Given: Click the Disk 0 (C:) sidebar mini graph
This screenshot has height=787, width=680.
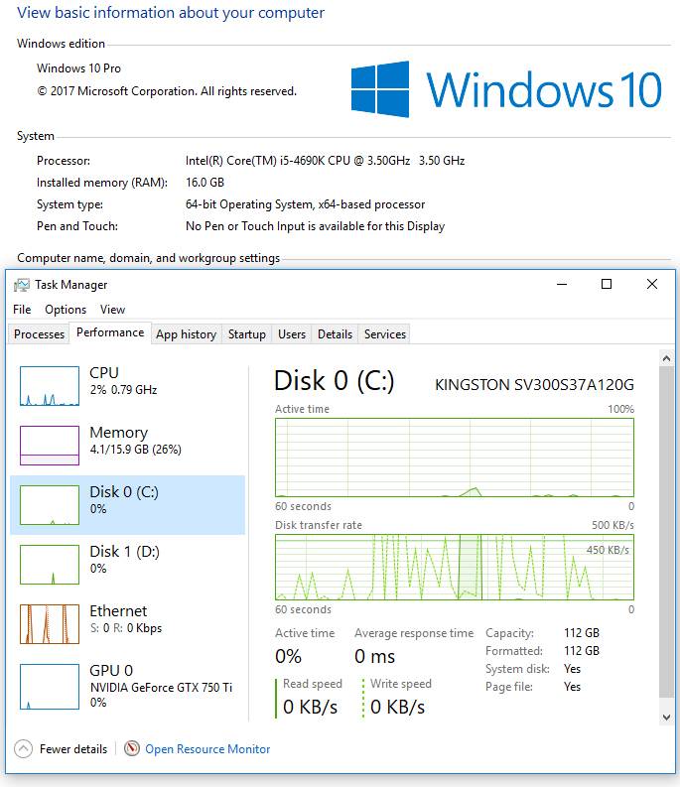Looking at the screenshot, I should click(50, 505).
